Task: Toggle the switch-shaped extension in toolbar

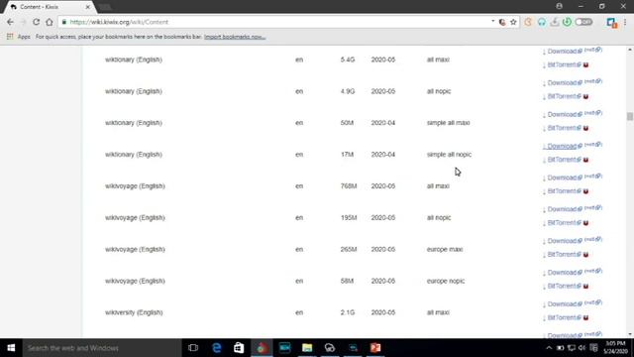Action: (x=583, y=22)
